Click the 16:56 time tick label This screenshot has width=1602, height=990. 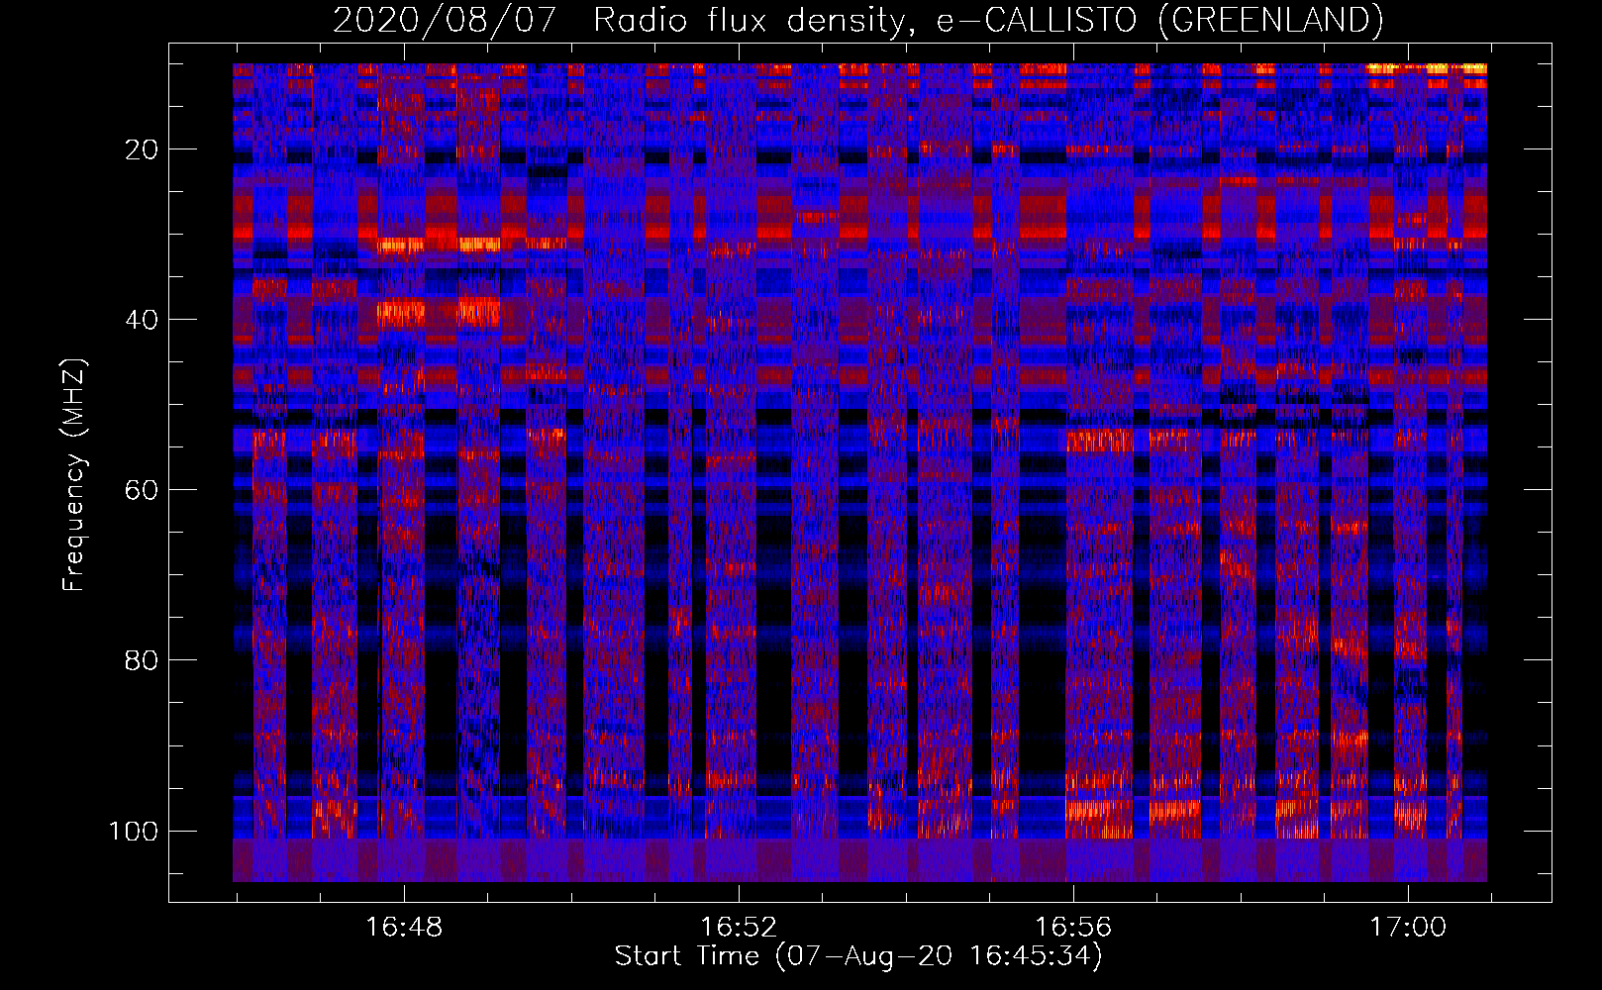click(1073, 928)
